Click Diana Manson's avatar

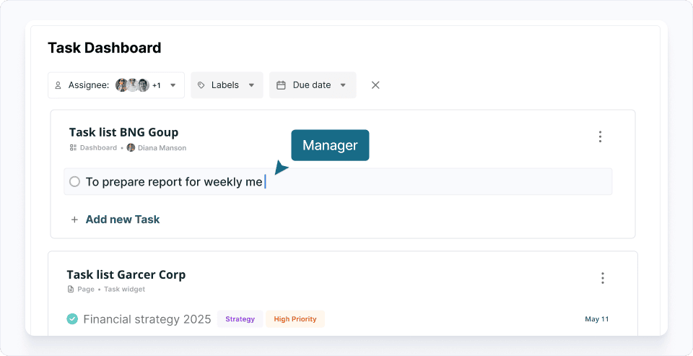(x=131, y=148)
